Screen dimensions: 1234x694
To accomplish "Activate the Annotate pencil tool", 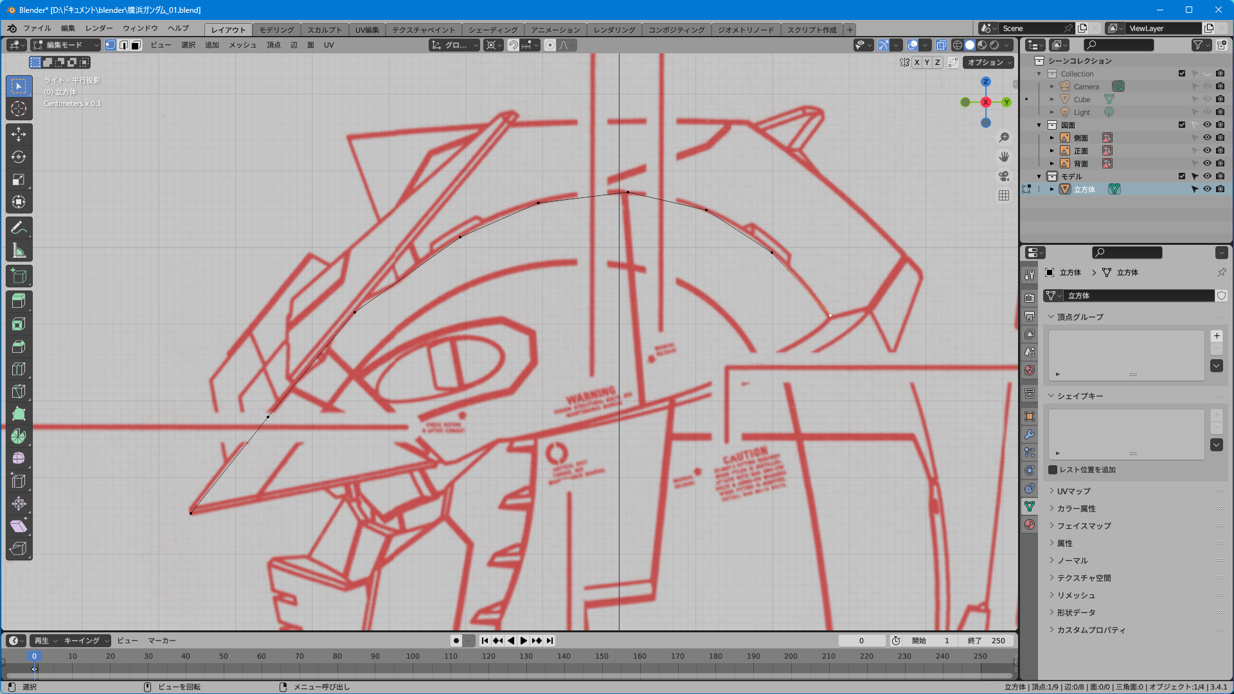I will tap(19, 228).
